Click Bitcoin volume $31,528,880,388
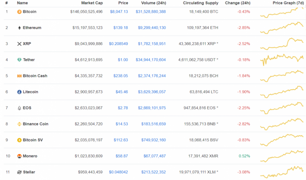This screenshot has height=180, width=306. (151, 12)
